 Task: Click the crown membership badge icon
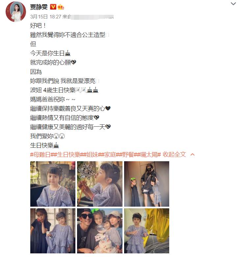[x=61, y=7]
